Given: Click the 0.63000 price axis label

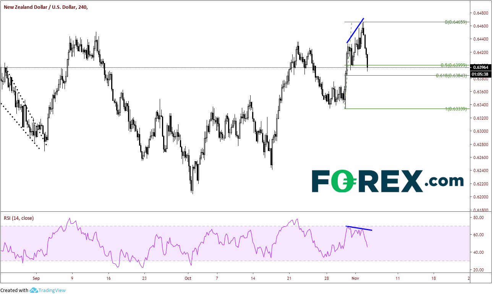Looking at the screenshot, I should [480, 131].
